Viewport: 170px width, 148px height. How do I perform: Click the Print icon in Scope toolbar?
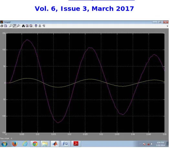pyautogui.click(x=2, y=26)
